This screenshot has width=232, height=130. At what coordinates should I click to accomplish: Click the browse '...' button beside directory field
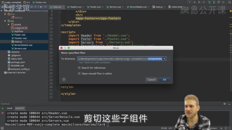point(169,59)
